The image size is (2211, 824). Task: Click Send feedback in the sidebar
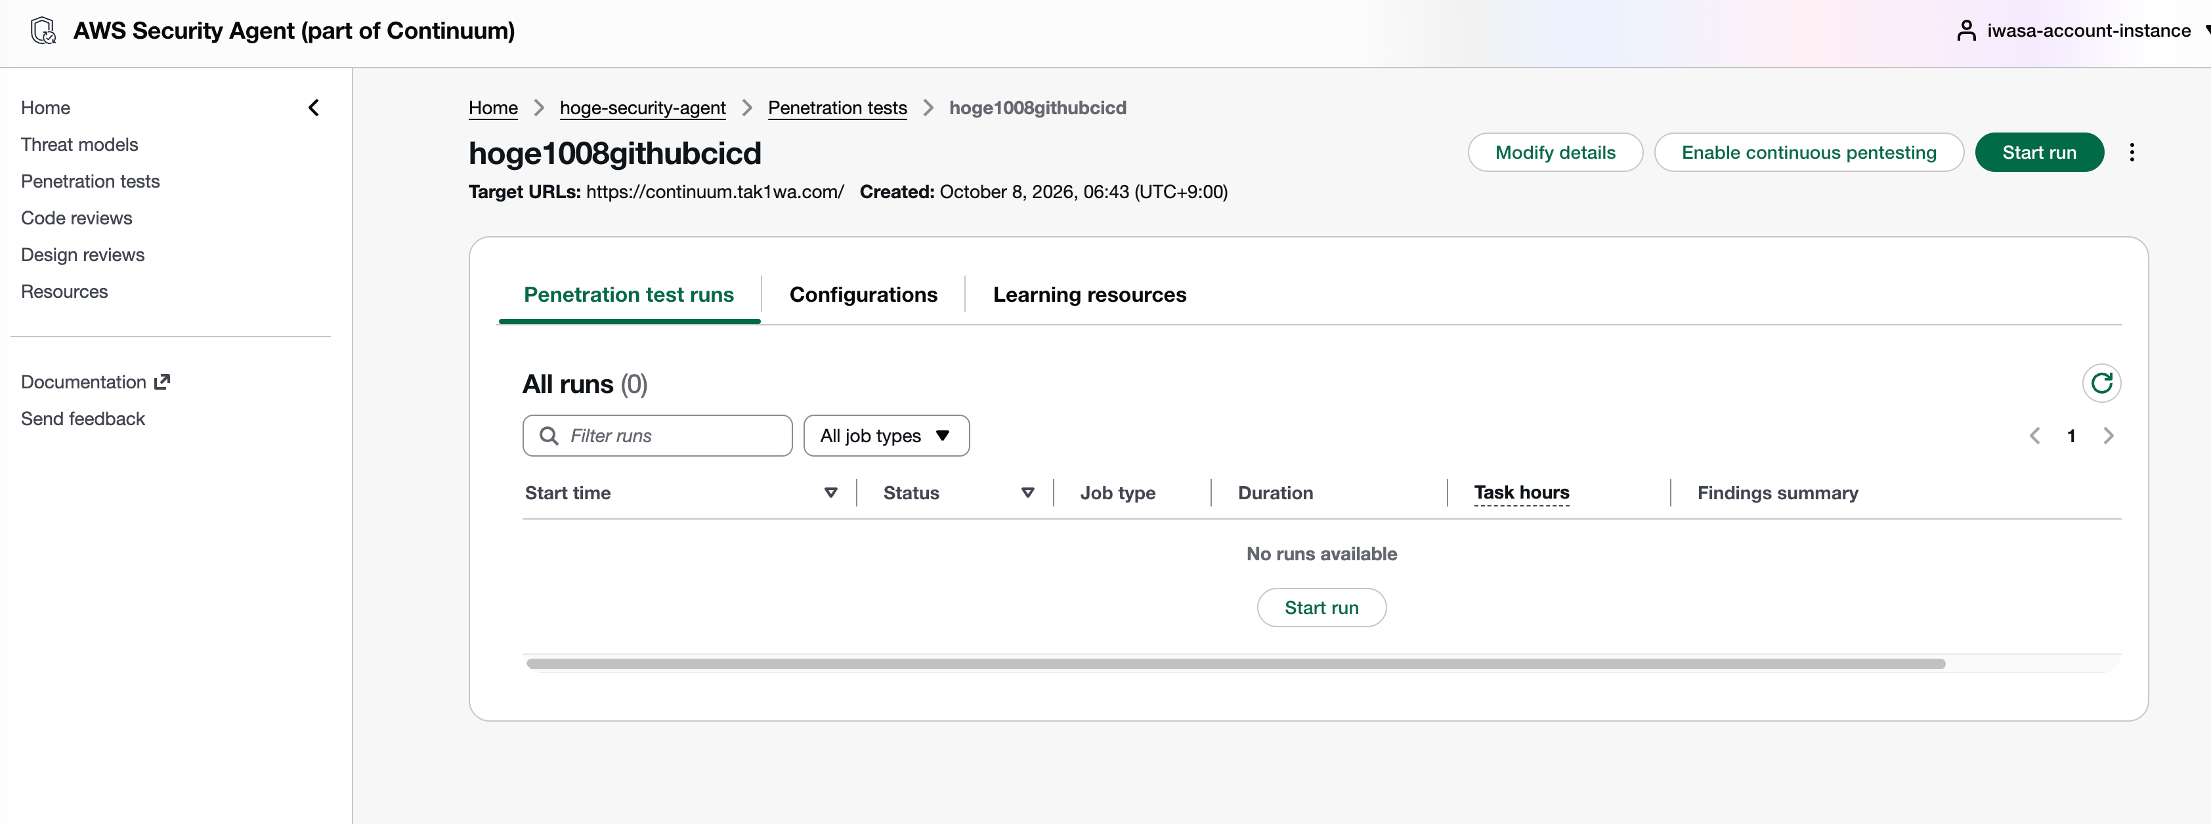(x=83, y=419)
